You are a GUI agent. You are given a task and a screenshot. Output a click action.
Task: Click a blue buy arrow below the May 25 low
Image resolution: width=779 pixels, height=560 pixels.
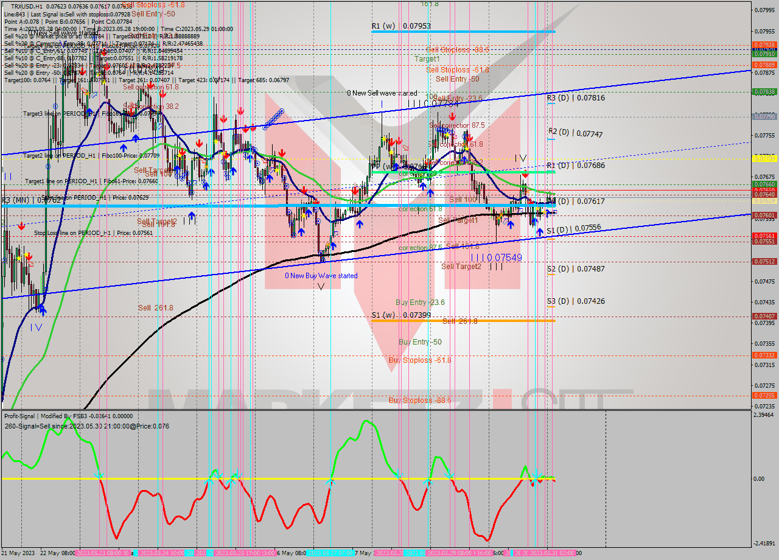(334, 247)
